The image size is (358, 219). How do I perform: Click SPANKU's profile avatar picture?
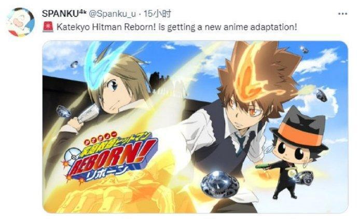(x=21, y=22)
